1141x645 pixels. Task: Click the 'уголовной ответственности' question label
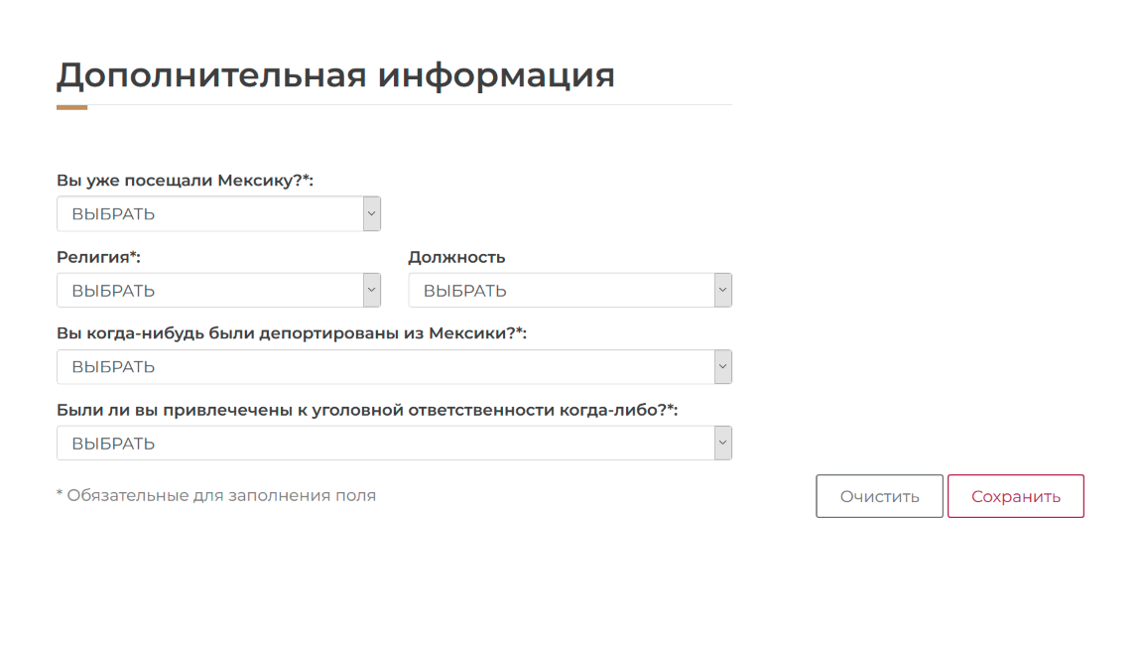pyautogui.click(x=367, y=410)
